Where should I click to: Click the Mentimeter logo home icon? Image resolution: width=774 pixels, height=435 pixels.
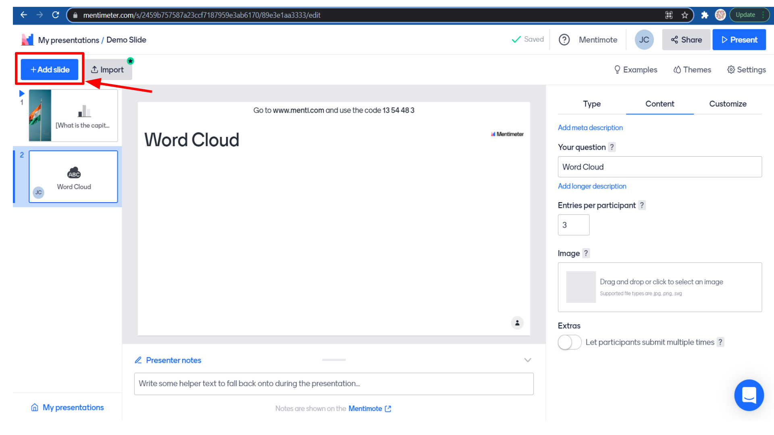pos(27,40)
